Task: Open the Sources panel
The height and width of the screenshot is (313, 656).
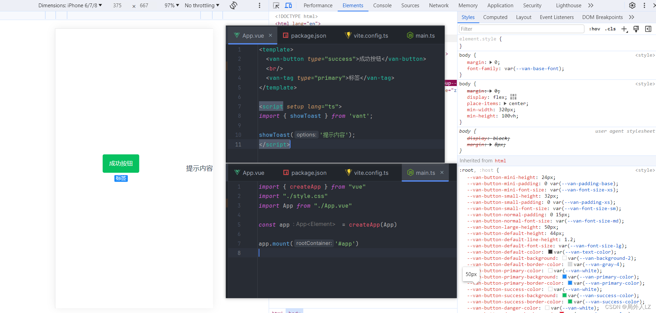Action: click(x=410, y=6)
